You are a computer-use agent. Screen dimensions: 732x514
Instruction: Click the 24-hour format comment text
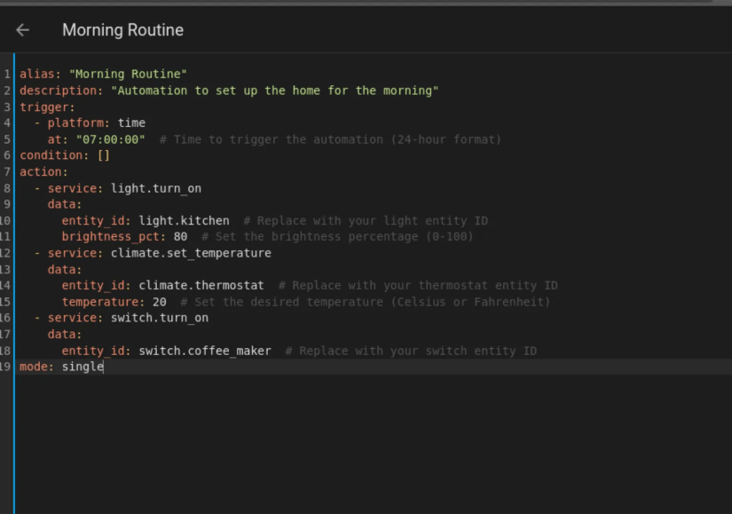pyautogui.click(x=330, y=139)
